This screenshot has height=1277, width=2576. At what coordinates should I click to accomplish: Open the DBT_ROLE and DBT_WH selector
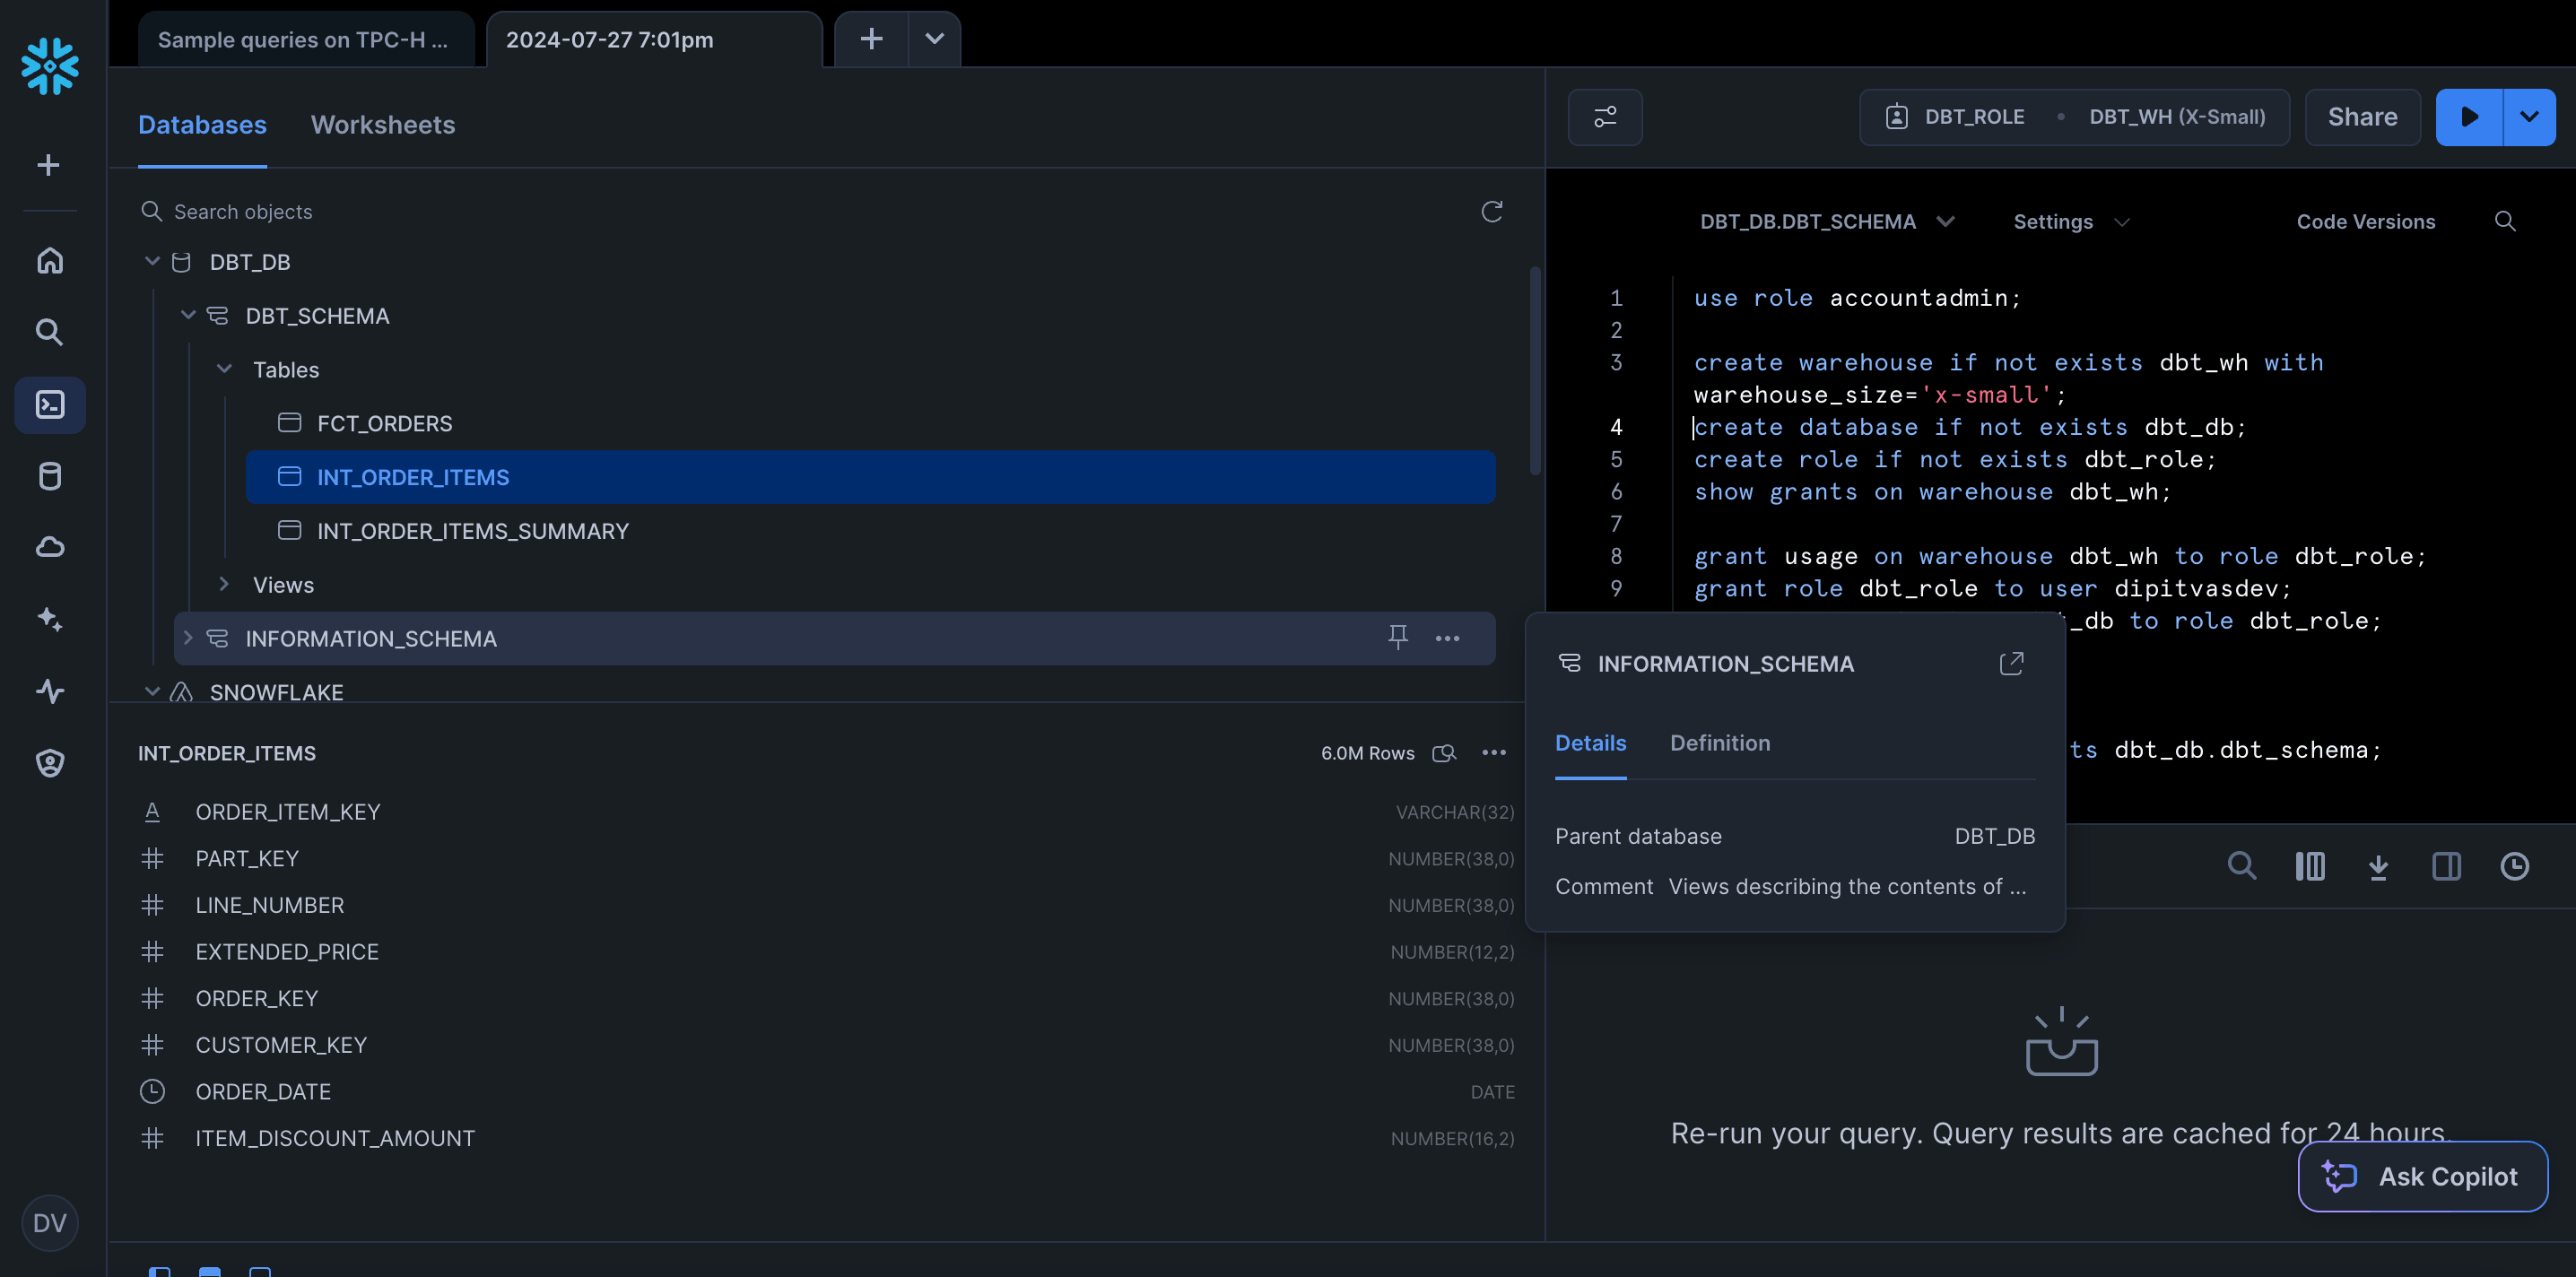[x=2074, y=117]
